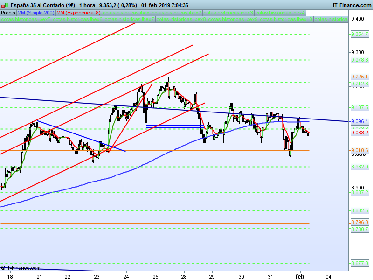Click the IT-Finance.com link in the title bar

pyautogui.click(x=352, y=5)
